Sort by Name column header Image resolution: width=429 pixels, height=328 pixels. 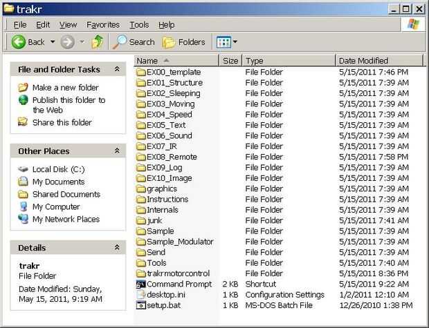coord(176,61)
